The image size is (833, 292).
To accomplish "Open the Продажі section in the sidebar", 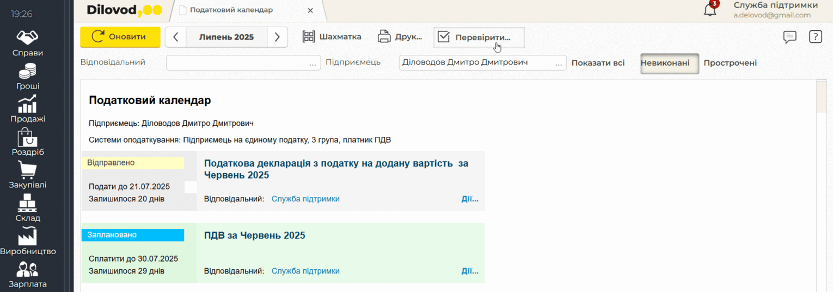I will coord(28,109).
